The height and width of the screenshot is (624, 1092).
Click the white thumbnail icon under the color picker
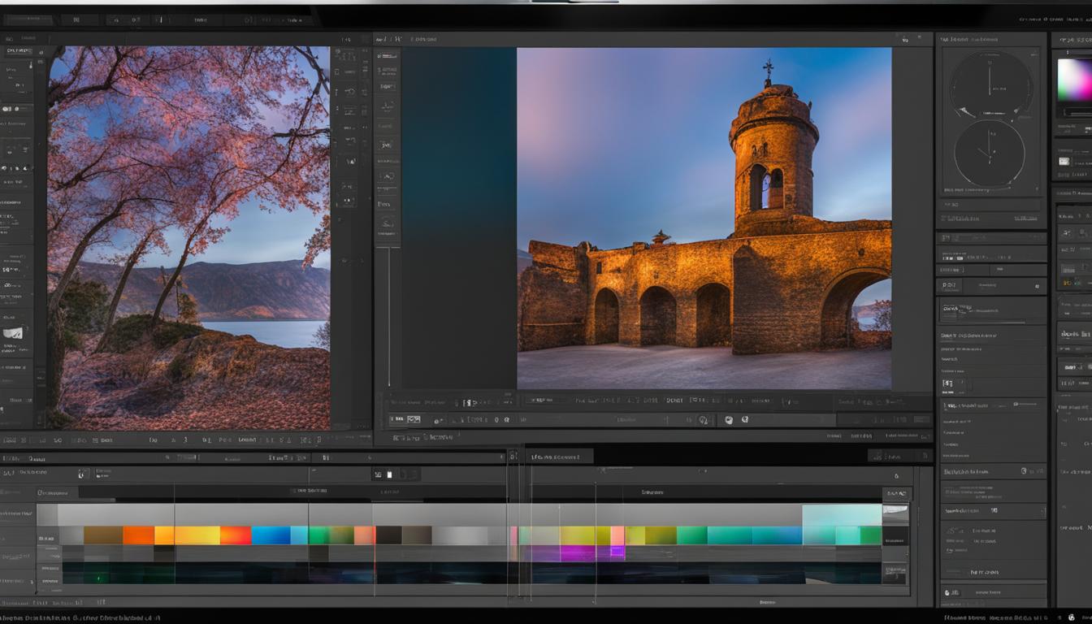[x=1064, y=162]
